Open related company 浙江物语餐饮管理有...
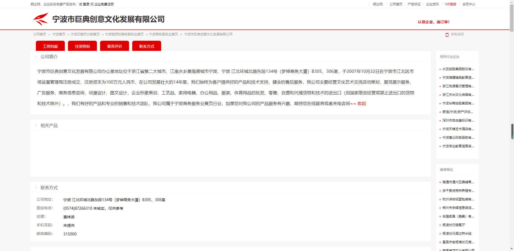The image size is (514, 251). pyautogui.click(x=458, y=86)
